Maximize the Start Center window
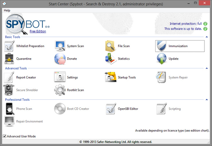212x146 pixels. pos(195,3)
